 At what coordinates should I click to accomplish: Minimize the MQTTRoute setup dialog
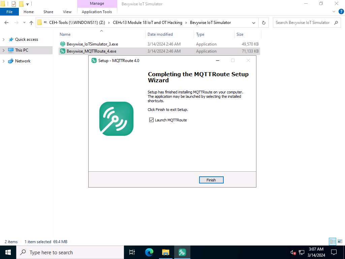tap(218, 61)
